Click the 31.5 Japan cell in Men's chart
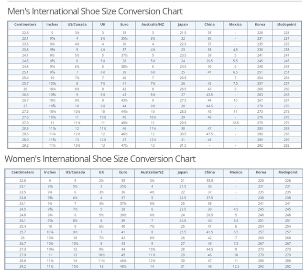Viewport: 306px width, 272px height. click(182, 145)
